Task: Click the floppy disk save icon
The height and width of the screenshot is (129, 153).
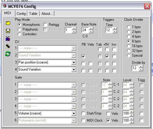Action: click(x=8, y=31)
